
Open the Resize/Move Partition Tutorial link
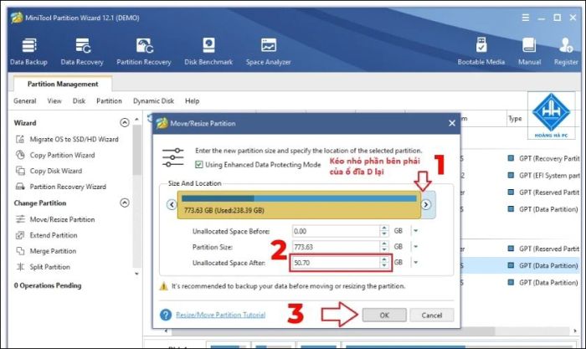click(x=220, y=315)
